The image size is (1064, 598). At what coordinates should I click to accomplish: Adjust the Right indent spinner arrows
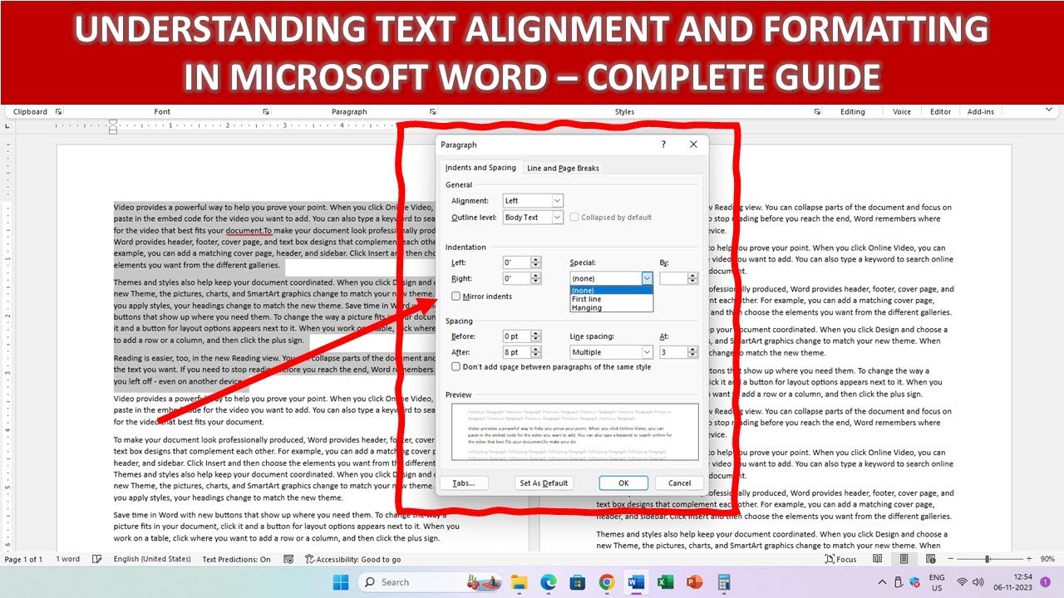(x=535, y=278)
